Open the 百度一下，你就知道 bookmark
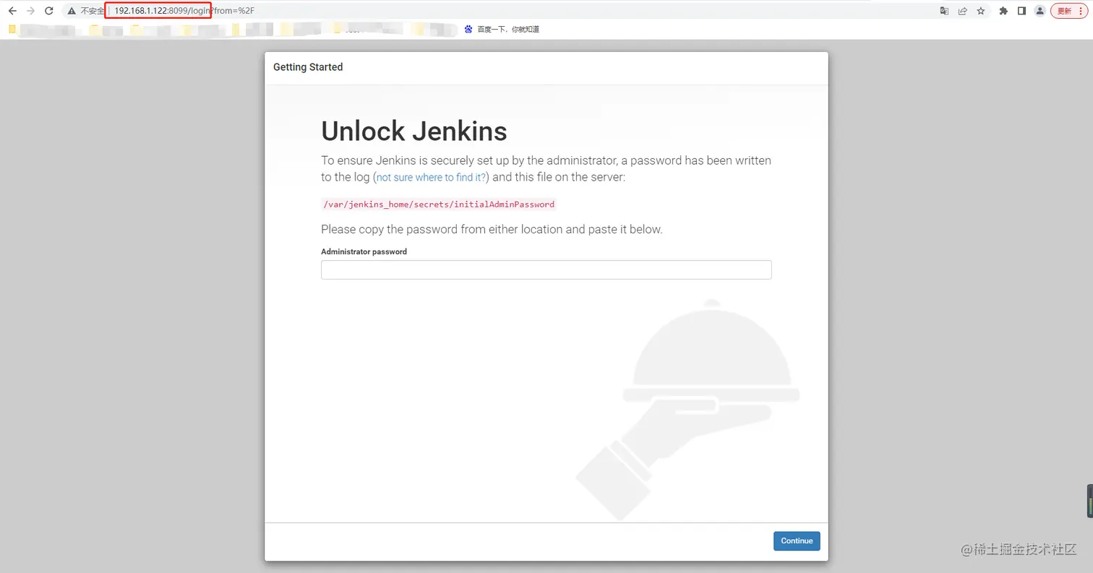The width and height of the screenshot is (1093, 573). pyautogui.click(x=502, y=29)
